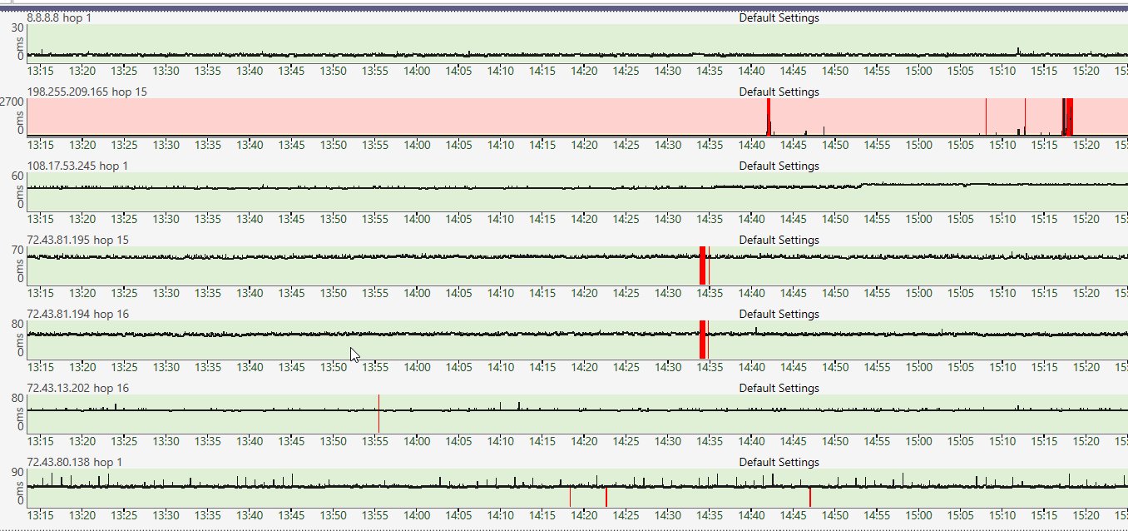Screen dimensions: 1128x531
Task: Open Default Settings on the 8.8.8.8 graph
Action: pos(779,17)
